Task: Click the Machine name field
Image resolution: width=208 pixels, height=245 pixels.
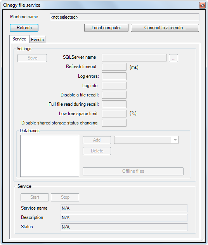Action: coord(125,17)
